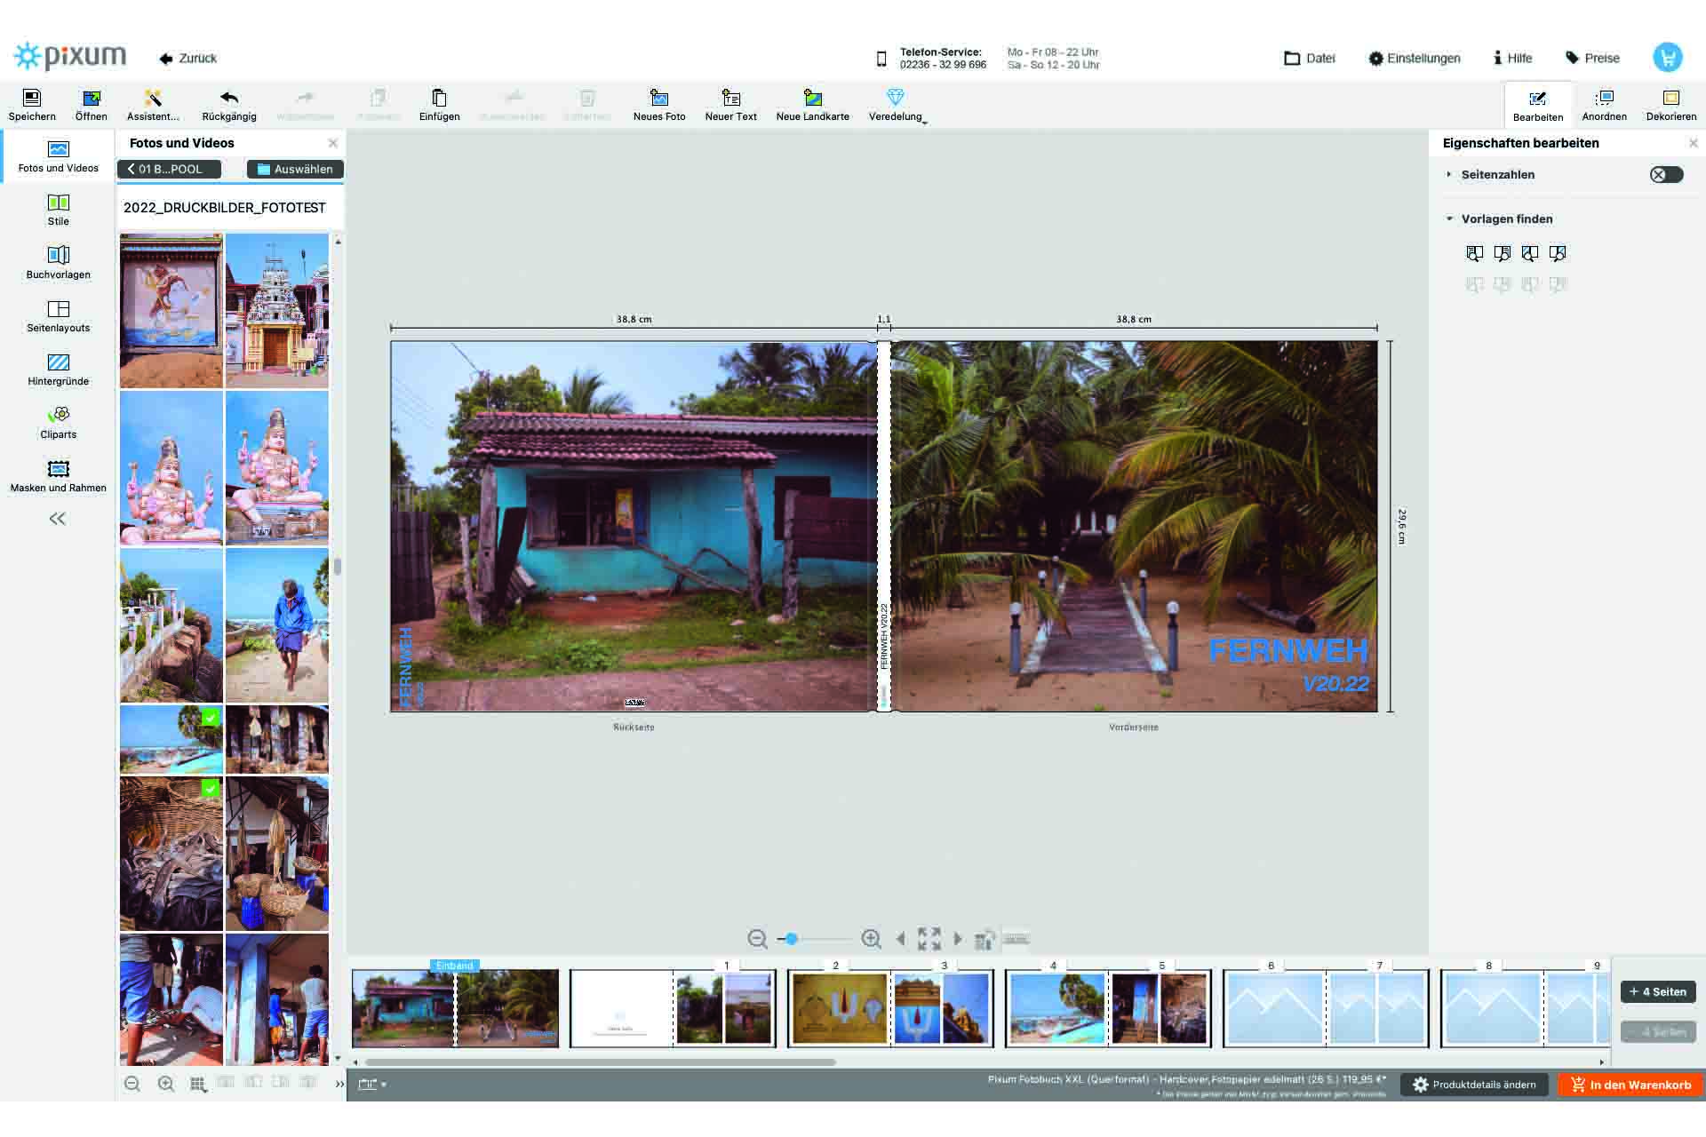Image resolution: width=1706 pixels, height=1137 pixels.
Task: Open the Seitenlayouts sidebar panel
Action: tap(59, 316)
